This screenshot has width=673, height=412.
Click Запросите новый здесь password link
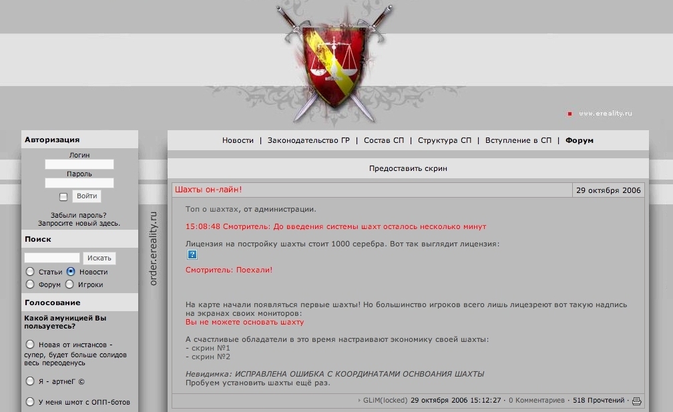[79, 223]
